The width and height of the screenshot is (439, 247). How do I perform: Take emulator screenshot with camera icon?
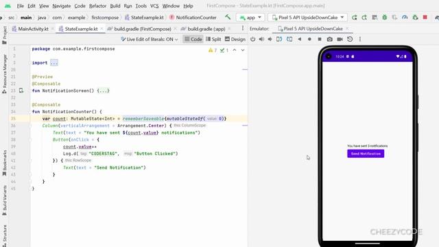[x=329, y=39]
